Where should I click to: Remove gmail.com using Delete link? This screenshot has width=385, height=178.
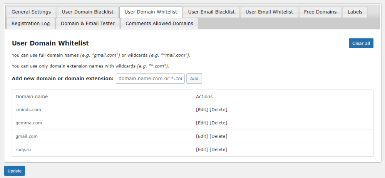point(218,136)
